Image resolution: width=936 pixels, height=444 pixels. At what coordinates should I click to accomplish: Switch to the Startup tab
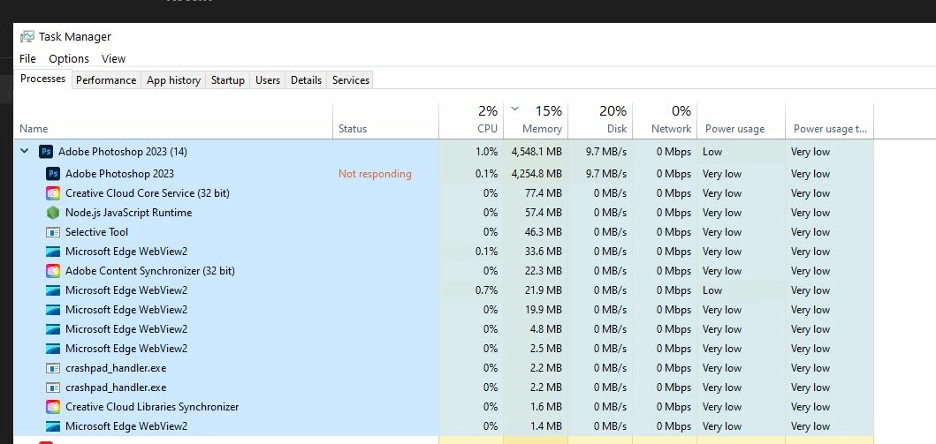(x=228, y=79)
